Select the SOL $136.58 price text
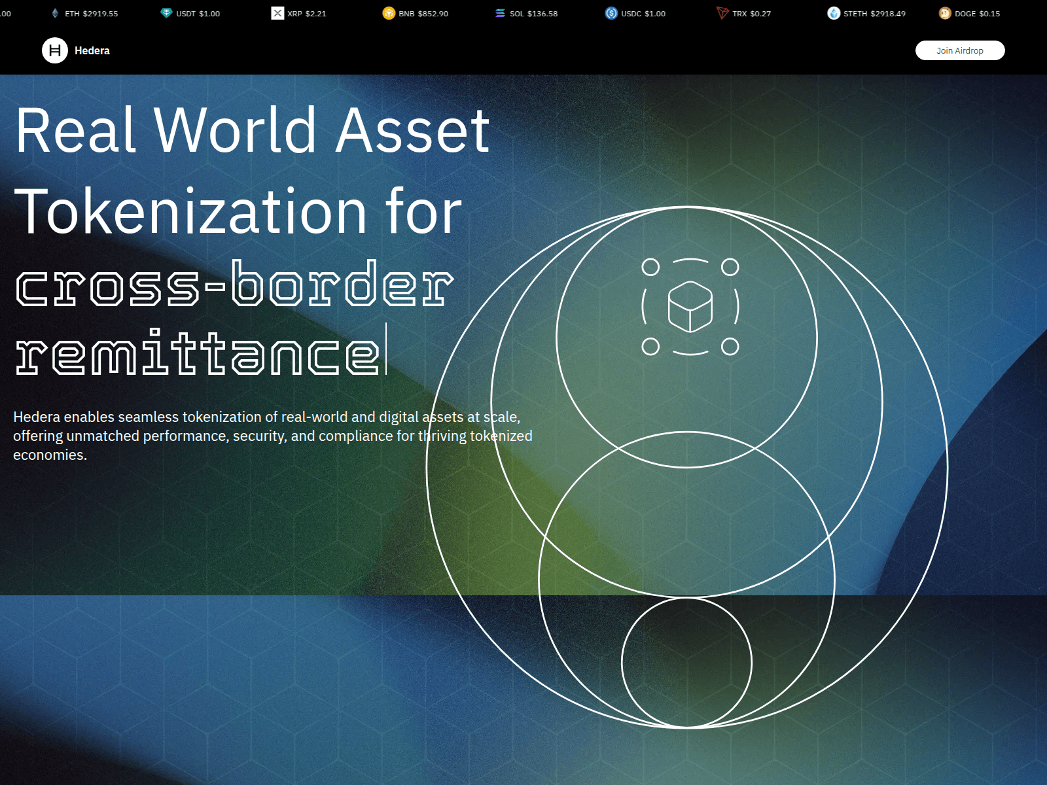 click(x=534, y=14)
